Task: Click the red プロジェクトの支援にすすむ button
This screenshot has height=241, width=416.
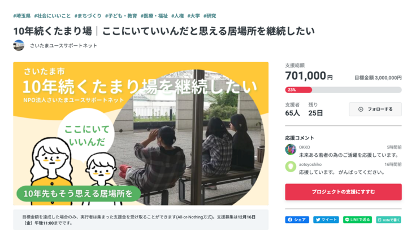Action: pos(343,192)
